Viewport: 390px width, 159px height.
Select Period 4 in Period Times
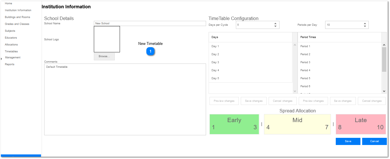coord(339,70)
